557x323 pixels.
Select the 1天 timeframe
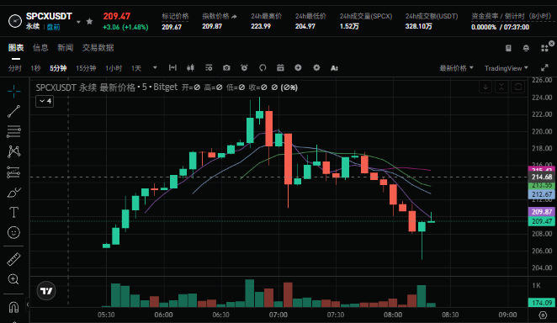click(x=136, y=68)
